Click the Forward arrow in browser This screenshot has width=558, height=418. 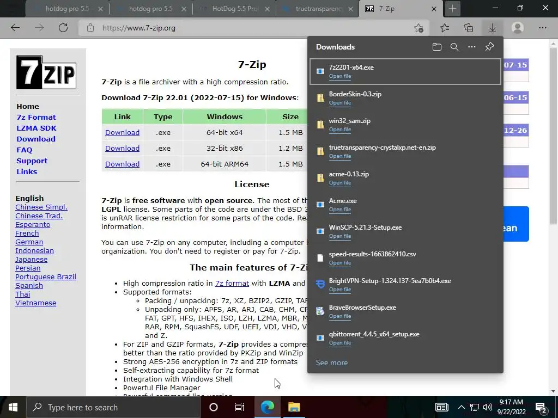(x=39, y=28)
